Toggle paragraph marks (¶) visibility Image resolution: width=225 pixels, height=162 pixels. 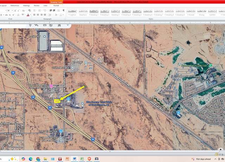(x=63, y=11)
